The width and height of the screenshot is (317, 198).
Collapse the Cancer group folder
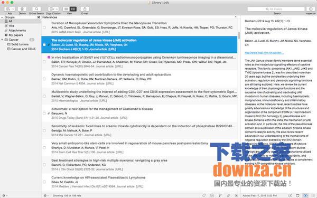pyautogui.click(x=2, y=40)
